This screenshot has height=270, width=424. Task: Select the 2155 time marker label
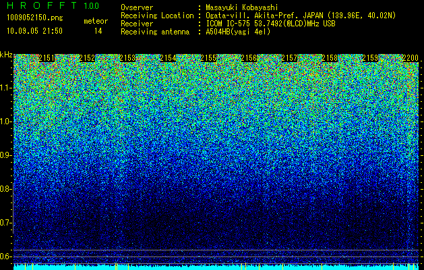[x=208, y=58]
